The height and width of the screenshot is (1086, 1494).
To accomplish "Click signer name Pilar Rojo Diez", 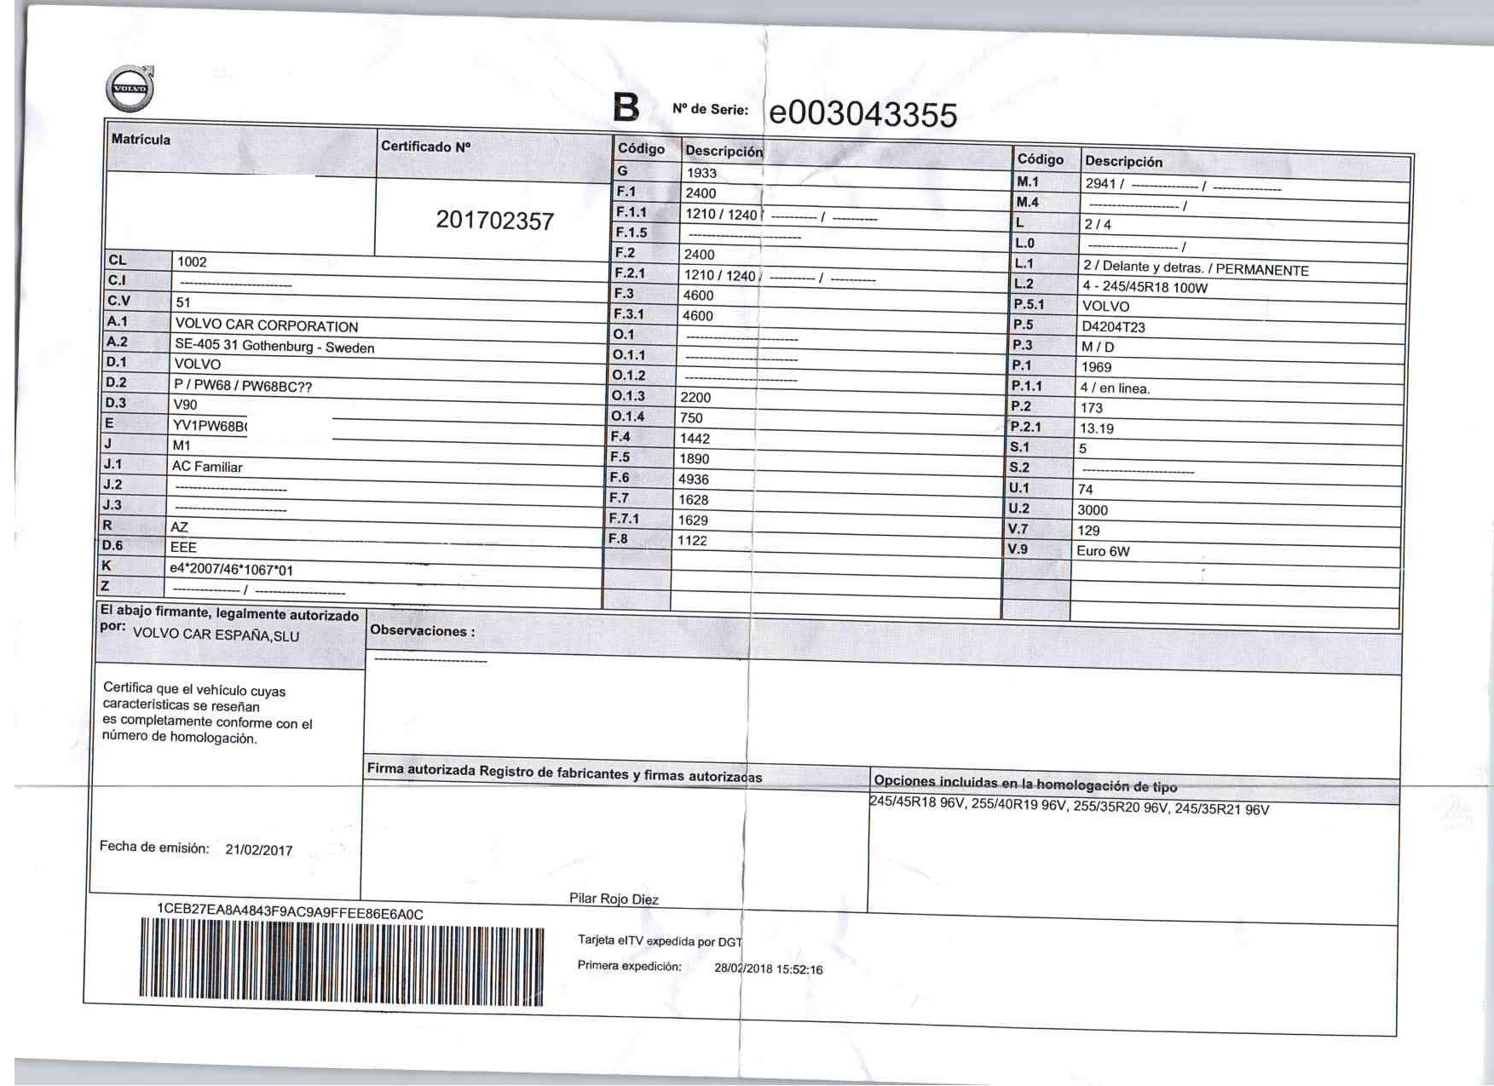I will pyautogui.click(x=614, y=899).
